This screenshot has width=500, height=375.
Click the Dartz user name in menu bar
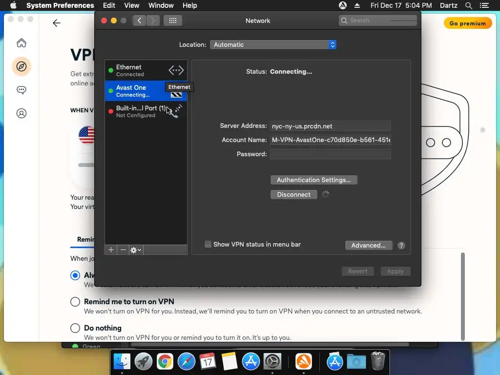pyautogui.click(x=448, y=5)
